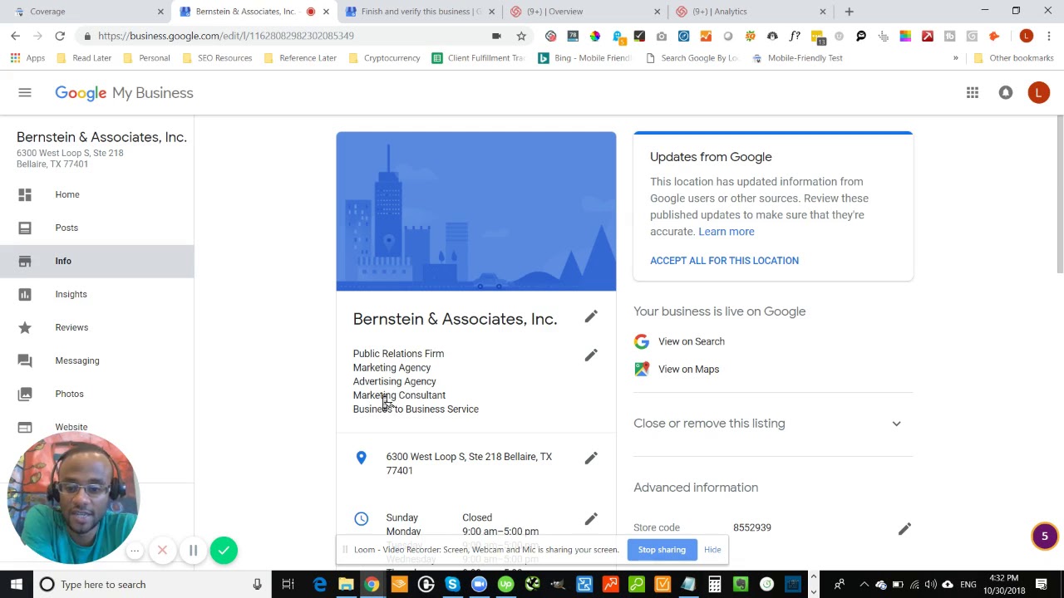Image resolution: width=1064 pixels, height=598 pixels.
Task: Click the purple badge showing 5
Action: (1045, 537)
